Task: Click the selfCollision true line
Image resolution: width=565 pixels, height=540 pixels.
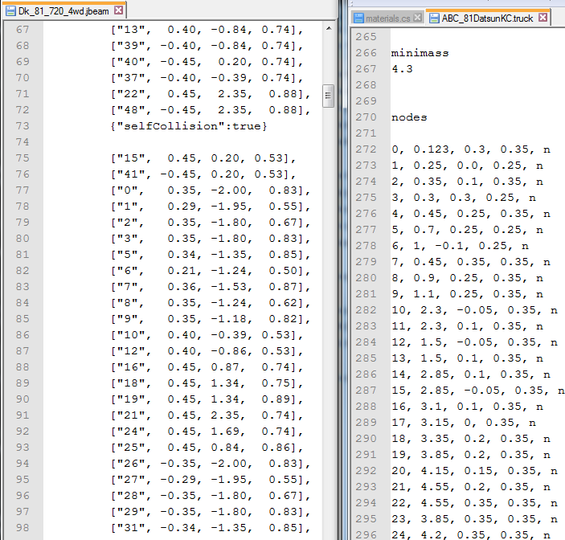Action: point(189,126)
